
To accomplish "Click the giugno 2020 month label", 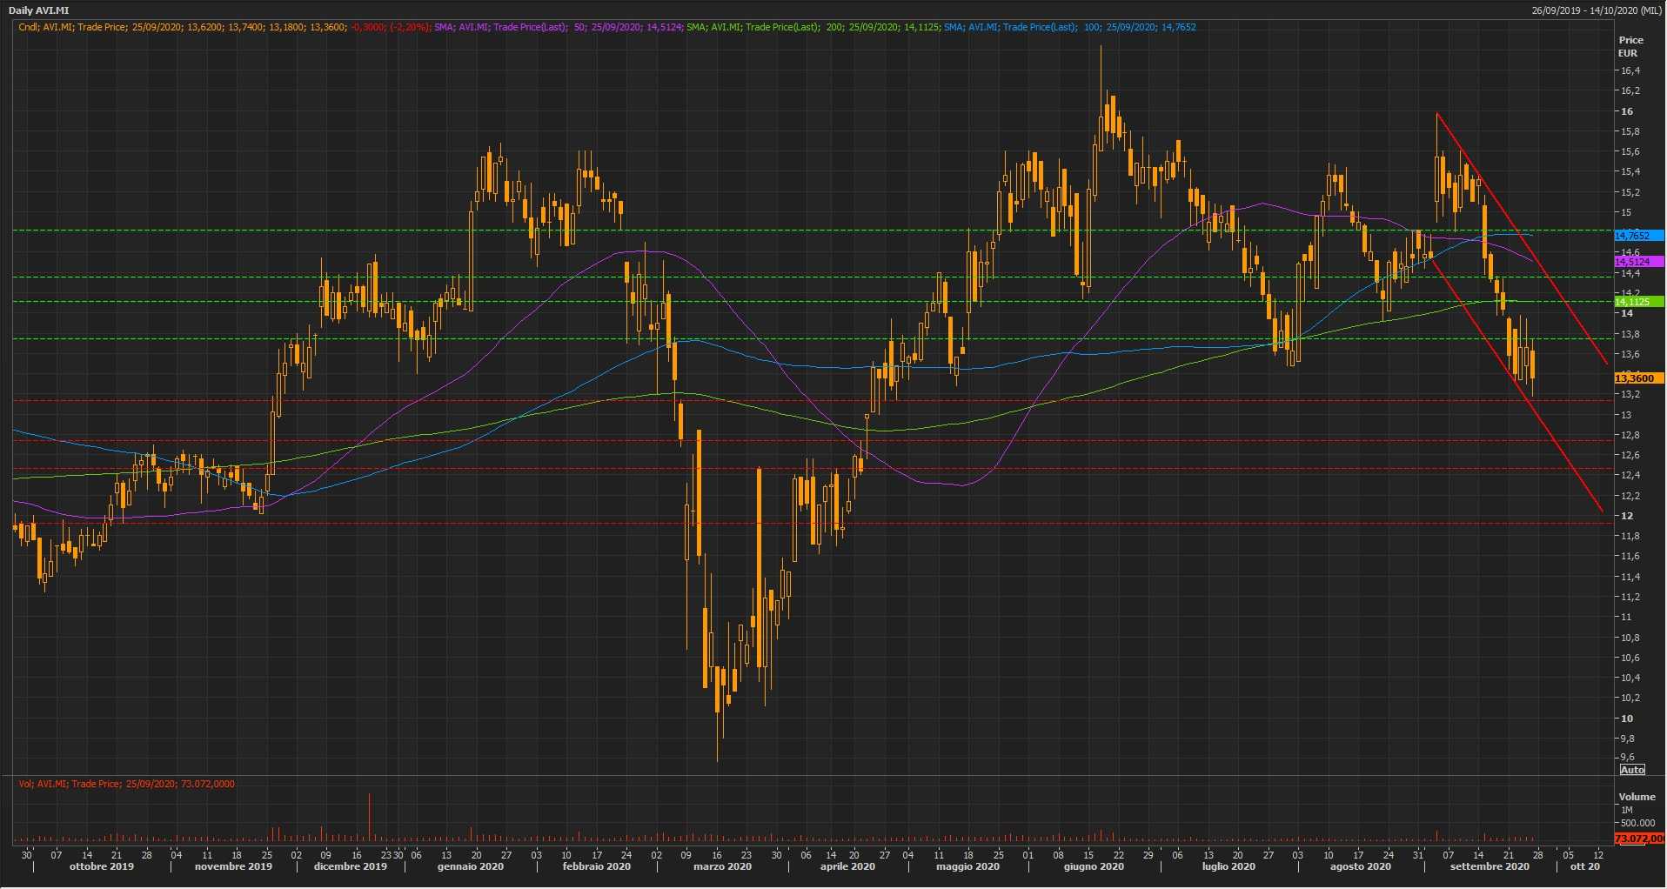I will (1094, 866).
